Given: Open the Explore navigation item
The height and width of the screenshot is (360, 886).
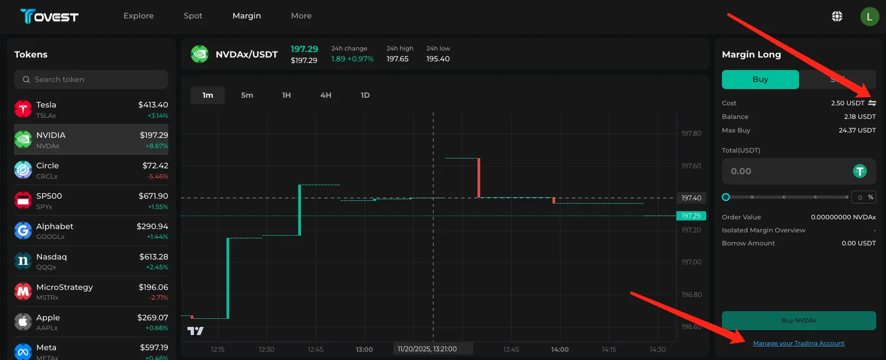Looking at the screenshot, I should [x=139, y=16].
